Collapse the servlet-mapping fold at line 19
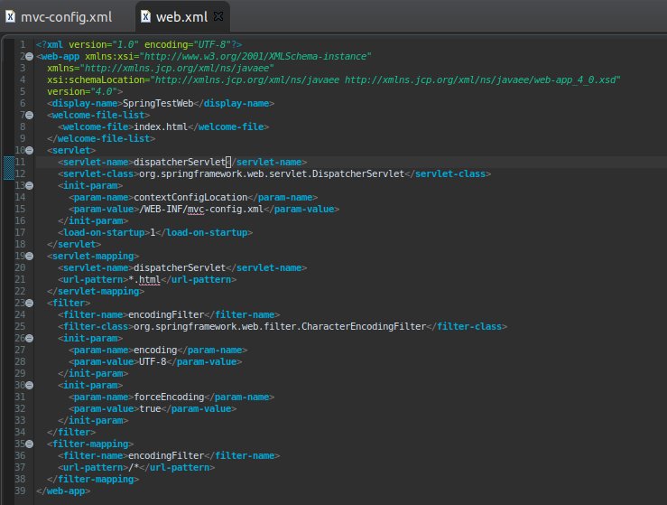The image size is (667, 505). point(30,256)
